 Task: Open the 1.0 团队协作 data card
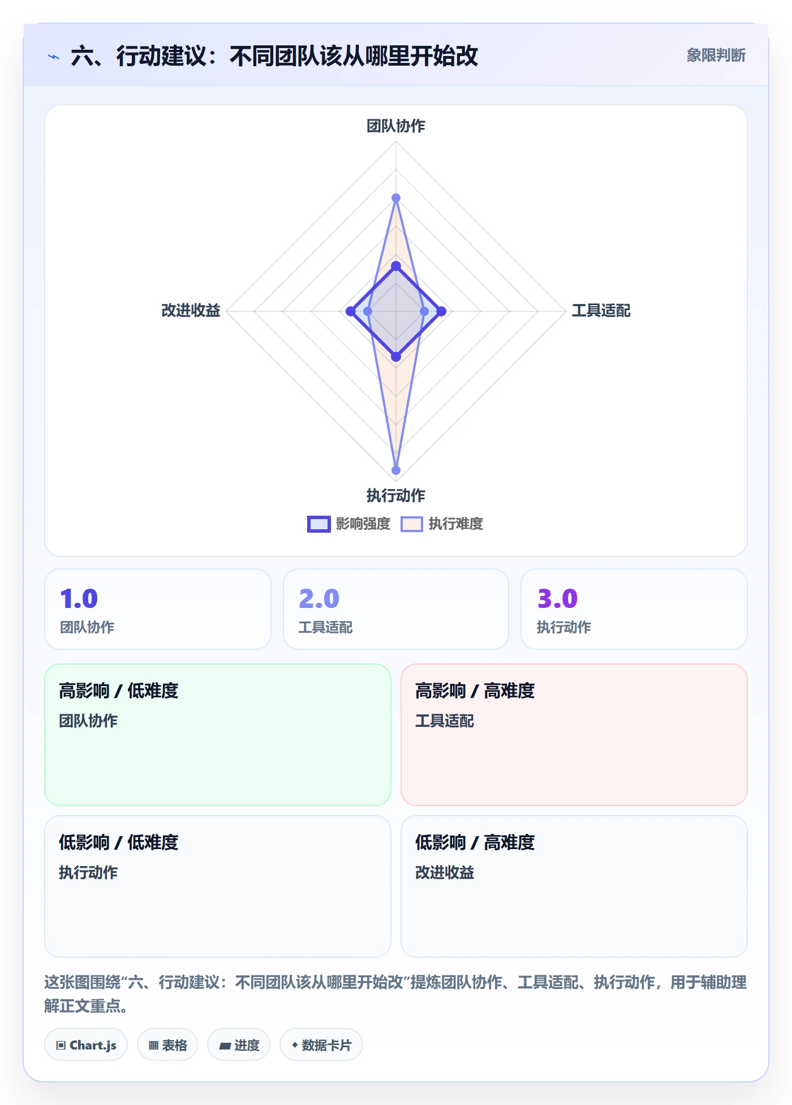(158, 609)
